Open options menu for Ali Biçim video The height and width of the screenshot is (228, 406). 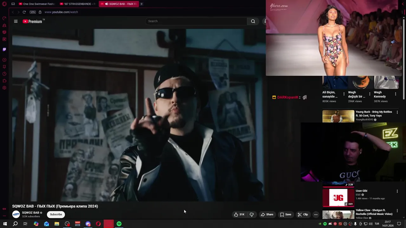coord(344,94)
